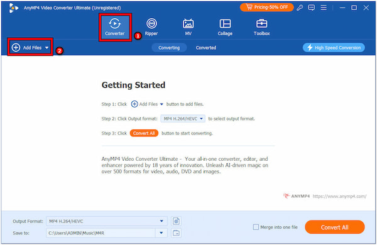
Task: Minimize the AnyMP4 window
Action: tap(342, 8)
